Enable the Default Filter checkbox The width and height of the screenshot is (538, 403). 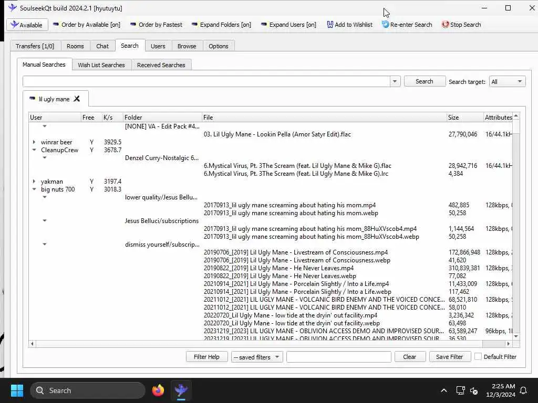pos(478,356)
